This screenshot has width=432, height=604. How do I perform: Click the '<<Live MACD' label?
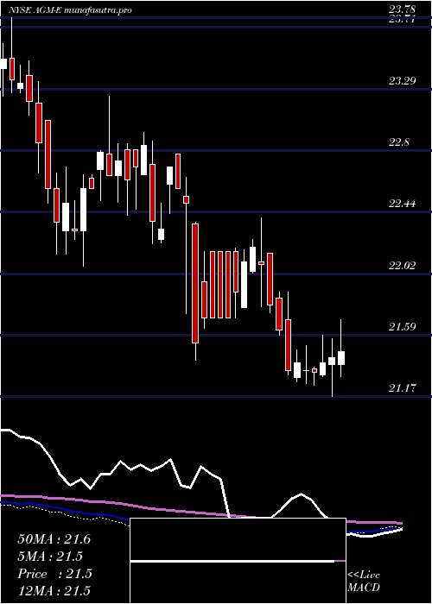coord(364,582)
